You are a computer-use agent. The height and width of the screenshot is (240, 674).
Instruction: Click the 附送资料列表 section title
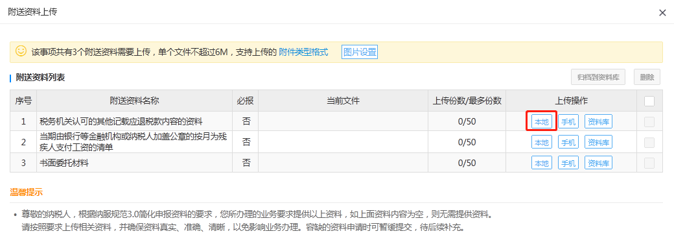[40, 78]
